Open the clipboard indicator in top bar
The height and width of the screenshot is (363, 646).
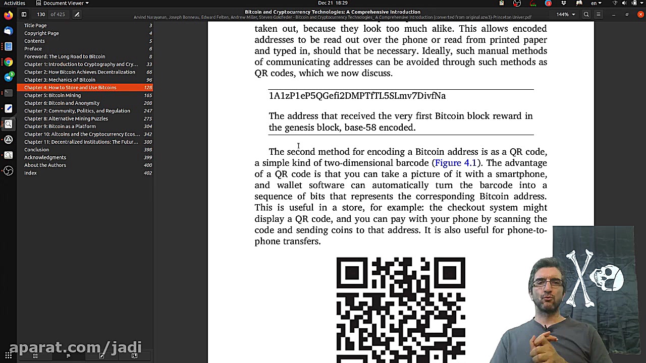tap(501, 3)
